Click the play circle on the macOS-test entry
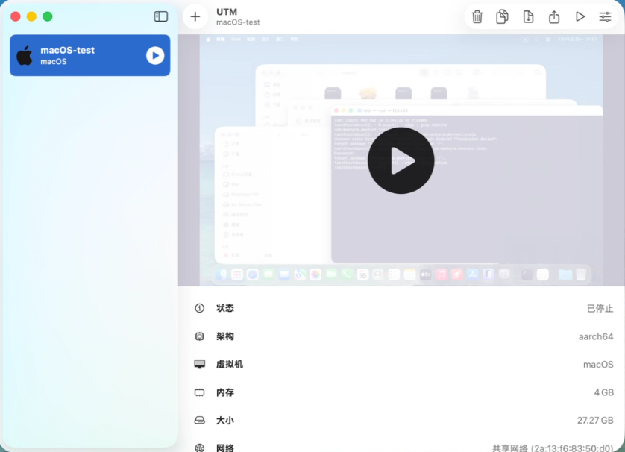Viewport: 625px width, 452px height. click(x=156, y=55)
